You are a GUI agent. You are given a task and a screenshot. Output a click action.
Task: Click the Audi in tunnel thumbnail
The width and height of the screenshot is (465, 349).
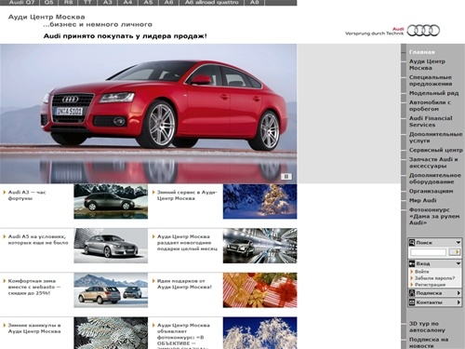(259, 246)
